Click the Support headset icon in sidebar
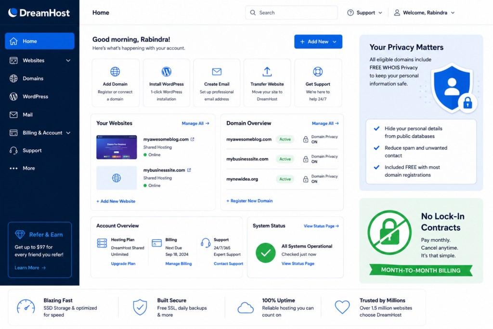The width and height of the screenshot is (493, 329). click(x=13, y=151)
